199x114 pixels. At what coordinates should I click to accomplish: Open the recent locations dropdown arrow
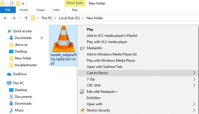tap(20, 18)
